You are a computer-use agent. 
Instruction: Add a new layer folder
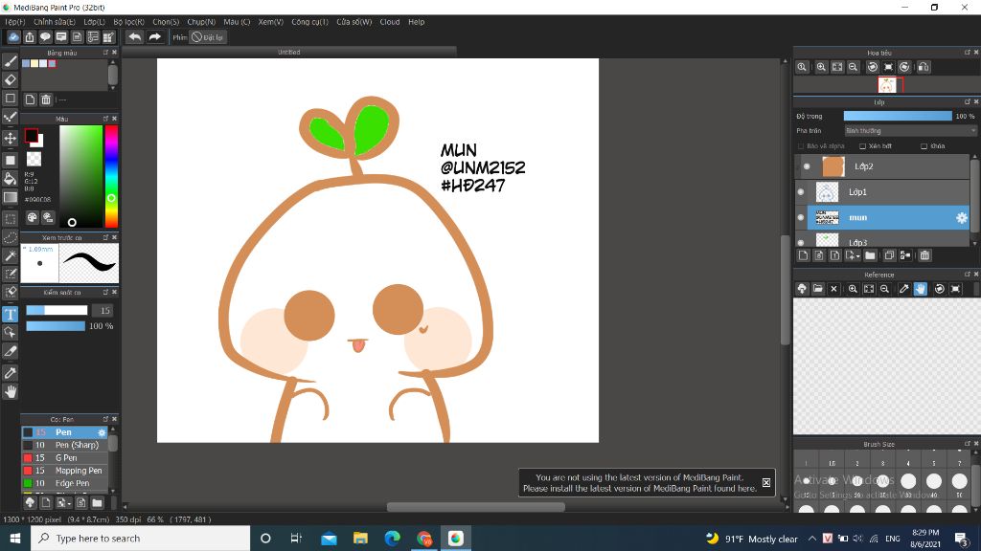point(870,255)
